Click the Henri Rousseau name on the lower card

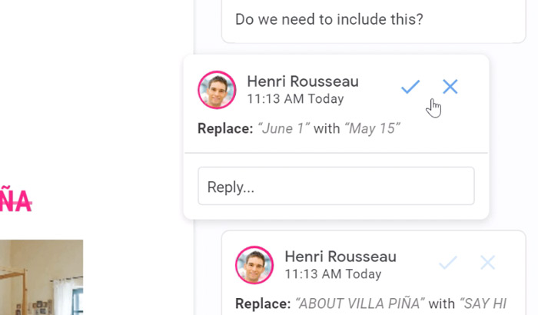click(x=340, y=257)
